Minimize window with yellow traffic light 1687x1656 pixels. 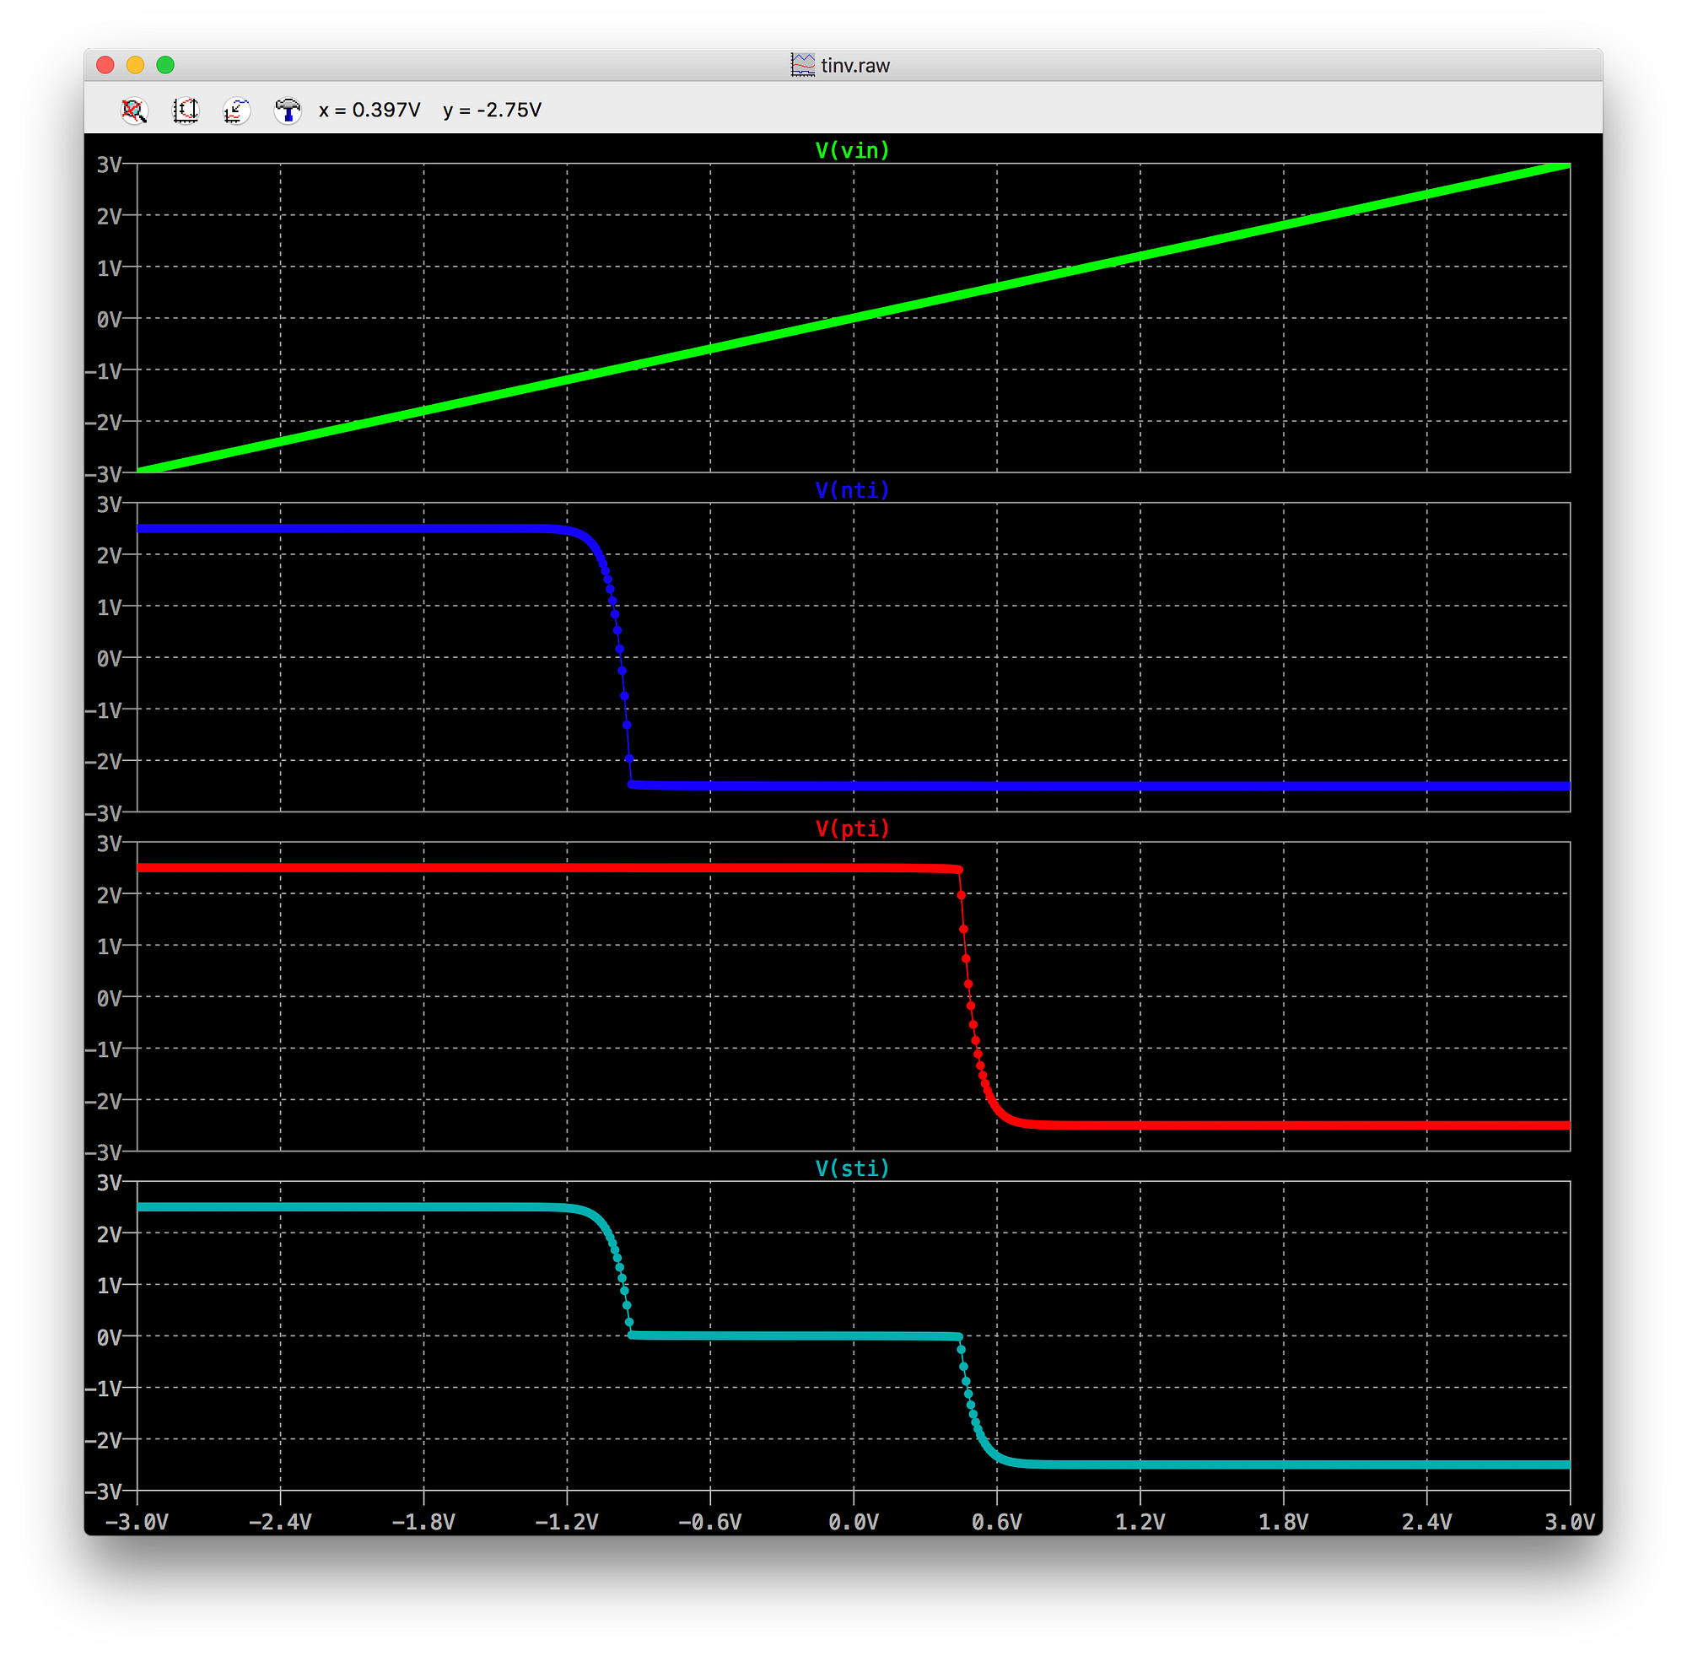coord(135,64)
